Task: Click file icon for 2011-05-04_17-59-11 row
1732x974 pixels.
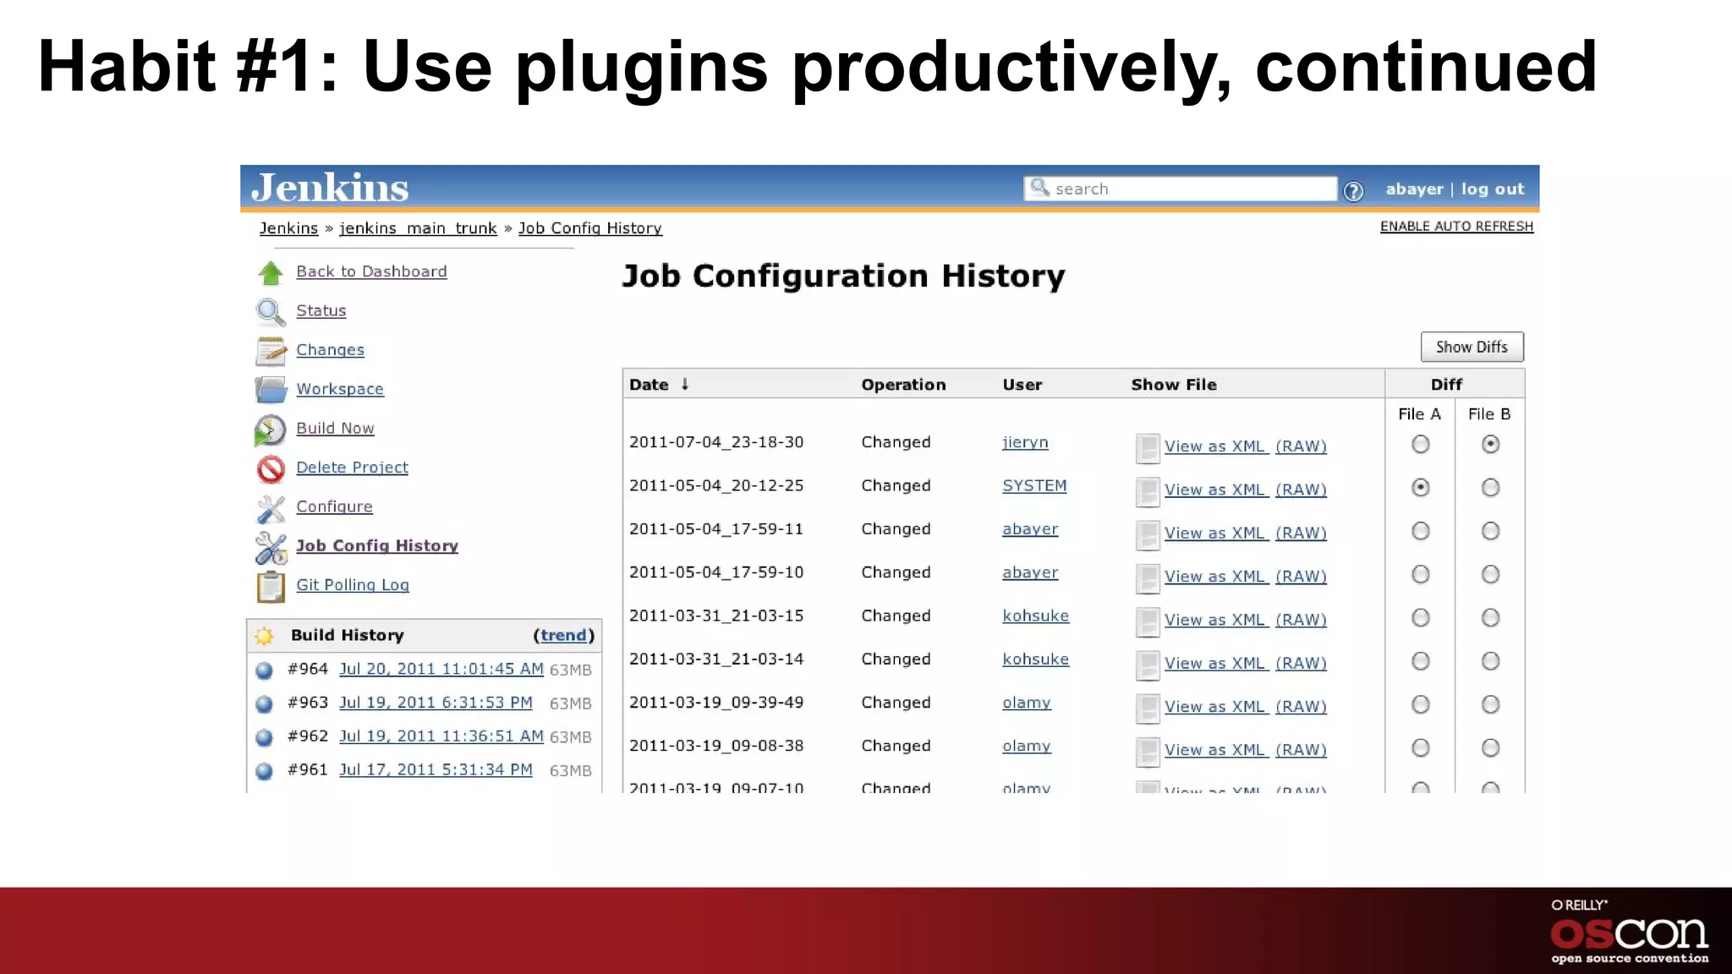Action: 1148,535
